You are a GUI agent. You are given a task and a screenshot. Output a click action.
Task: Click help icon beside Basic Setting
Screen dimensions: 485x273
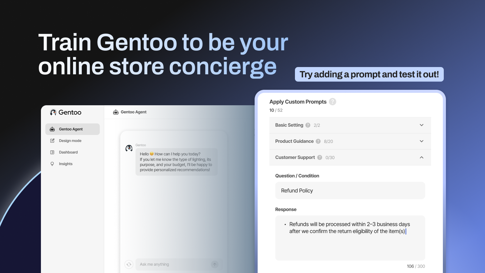(308, 125)
